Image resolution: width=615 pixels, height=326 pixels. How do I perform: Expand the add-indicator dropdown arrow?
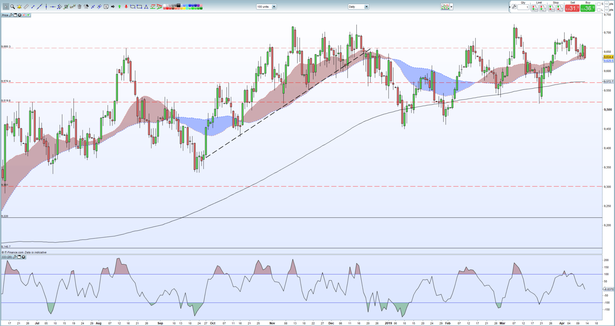(x=451, y=7)
